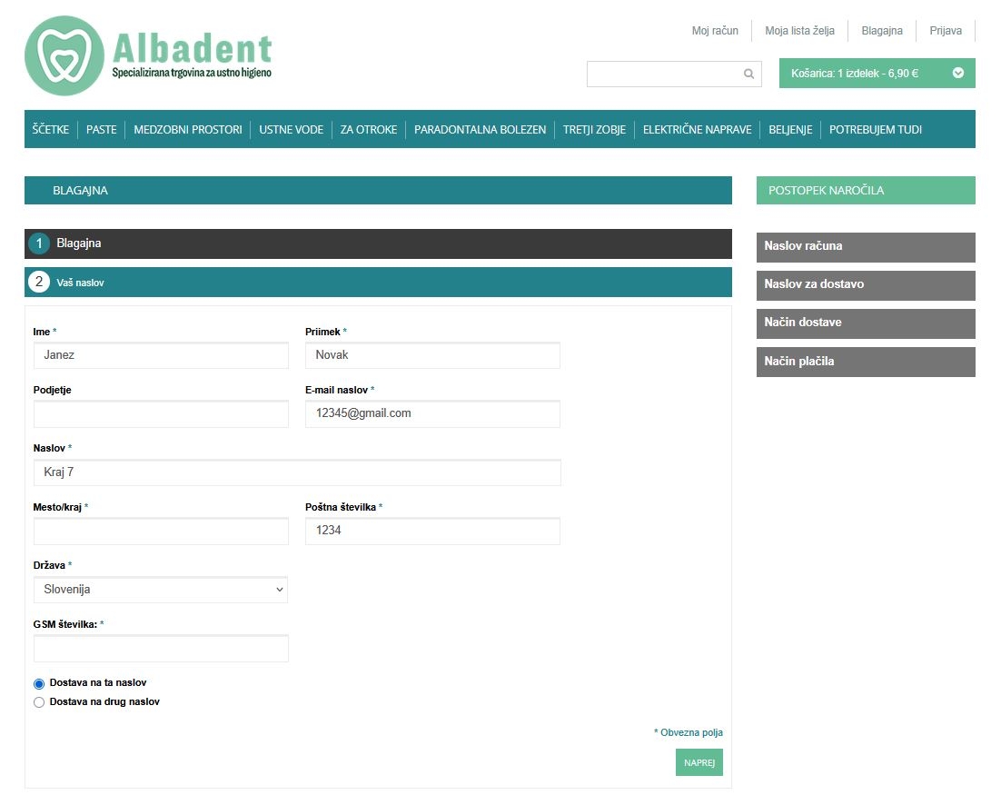Click the search text box
The height and width of the screenshot is (795, 1001).
click(x=663, y=75)
